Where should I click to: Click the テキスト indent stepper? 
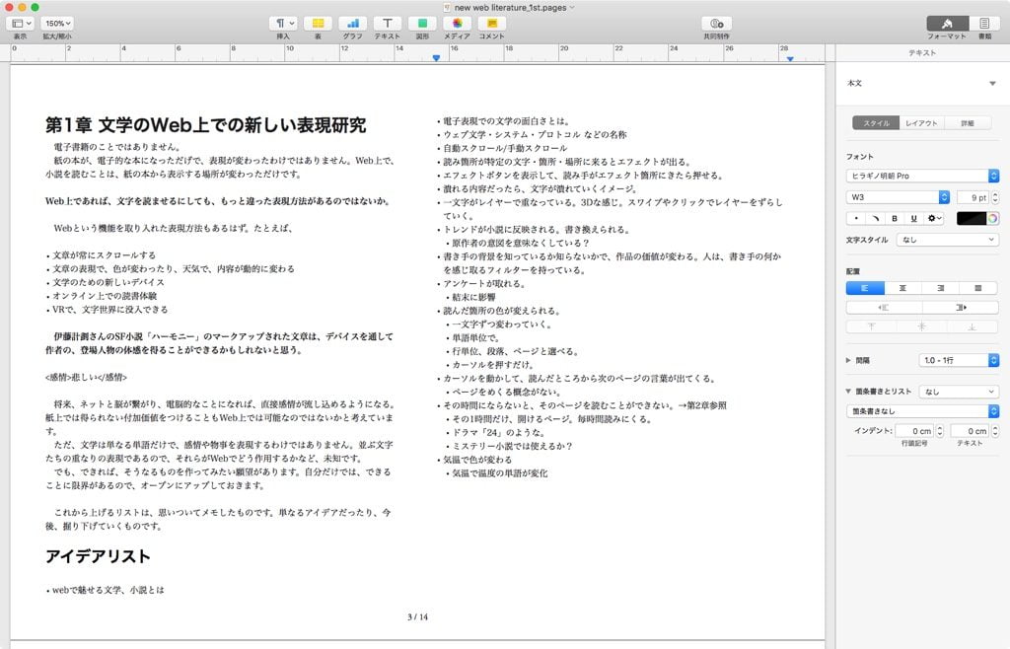[x=995, y=431]
